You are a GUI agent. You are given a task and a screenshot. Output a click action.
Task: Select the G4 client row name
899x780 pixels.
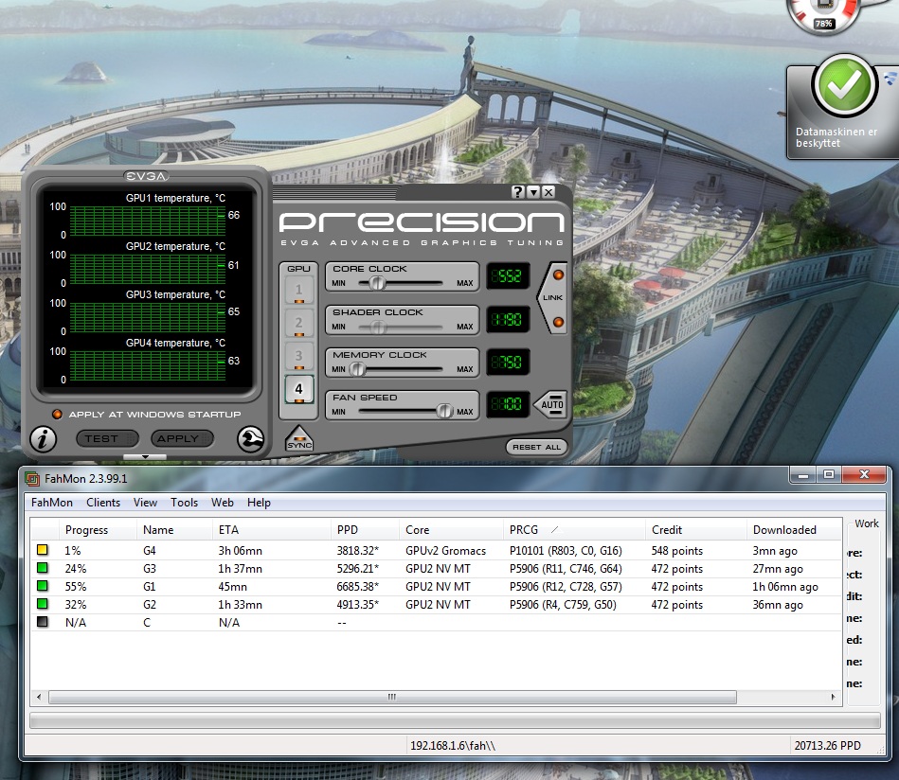pyautogui.click(x=150, y=551)
